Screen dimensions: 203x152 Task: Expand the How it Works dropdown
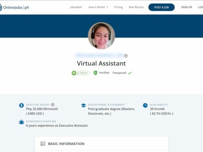[98, 7]
